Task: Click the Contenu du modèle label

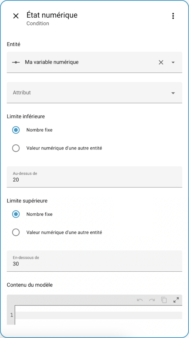Action: [x=30, y=285]
